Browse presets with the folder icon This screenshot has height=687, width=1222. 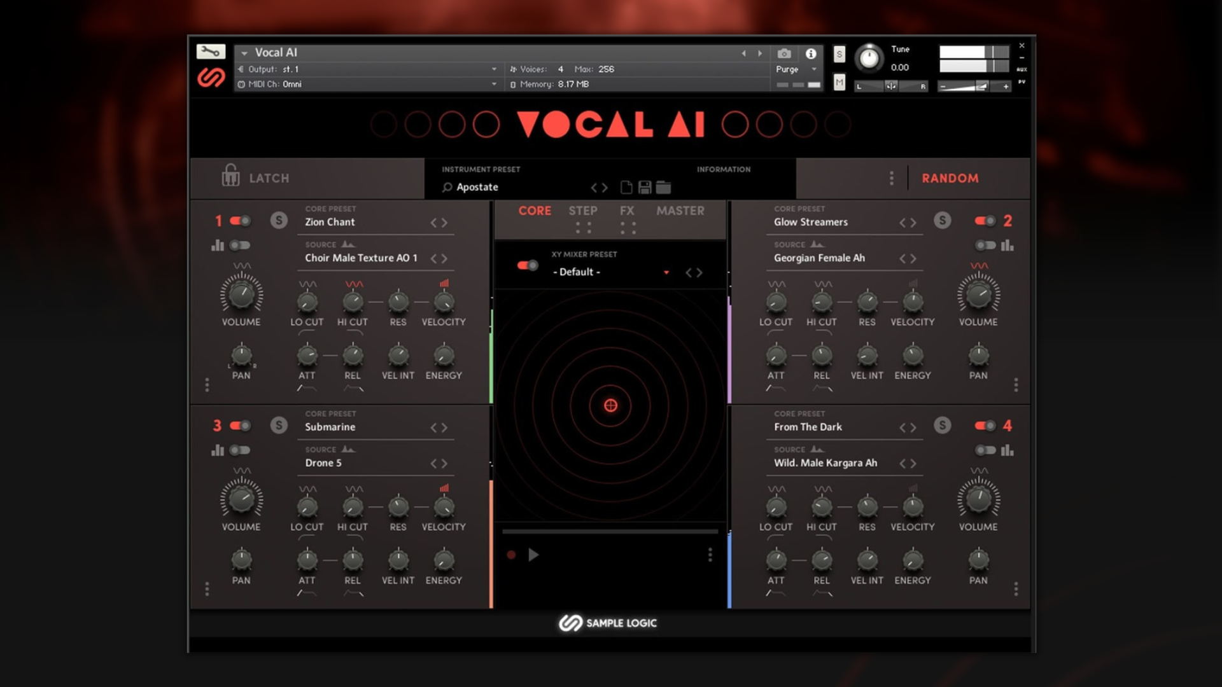coord(663,187)
